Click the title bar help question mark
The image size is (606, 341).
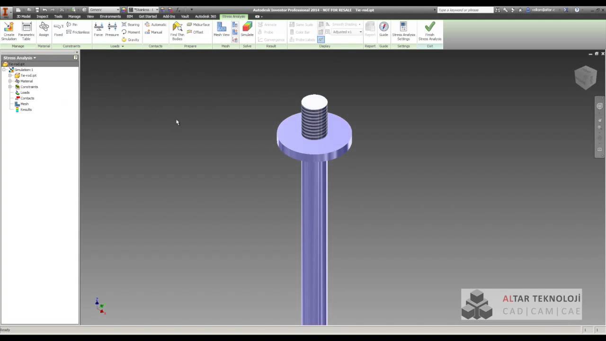click(577, 9)
